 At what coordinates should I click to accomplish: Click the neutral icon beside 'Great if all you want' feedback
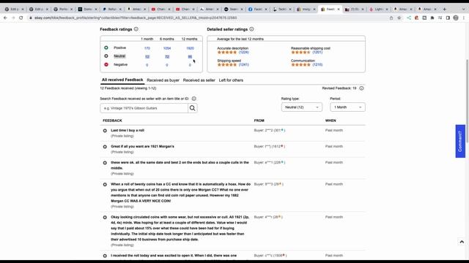(x=105, y=147)
